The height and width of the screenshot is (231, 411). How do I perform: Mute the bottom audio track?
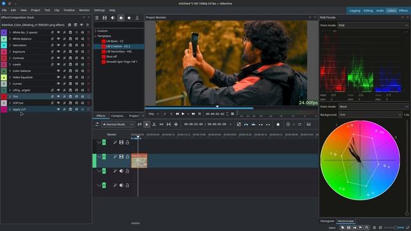(x=121, y=185)
